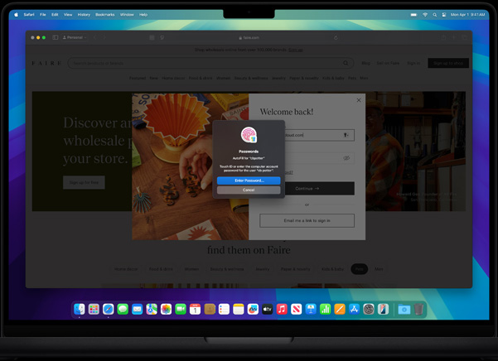
Task: Launch FaceTime from the Dock
Action: click(181, 309)
